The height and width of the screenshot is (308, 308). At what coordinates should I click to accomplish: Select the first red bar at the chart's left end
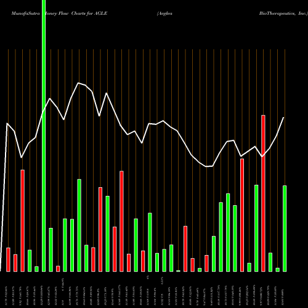pos(8,260)
